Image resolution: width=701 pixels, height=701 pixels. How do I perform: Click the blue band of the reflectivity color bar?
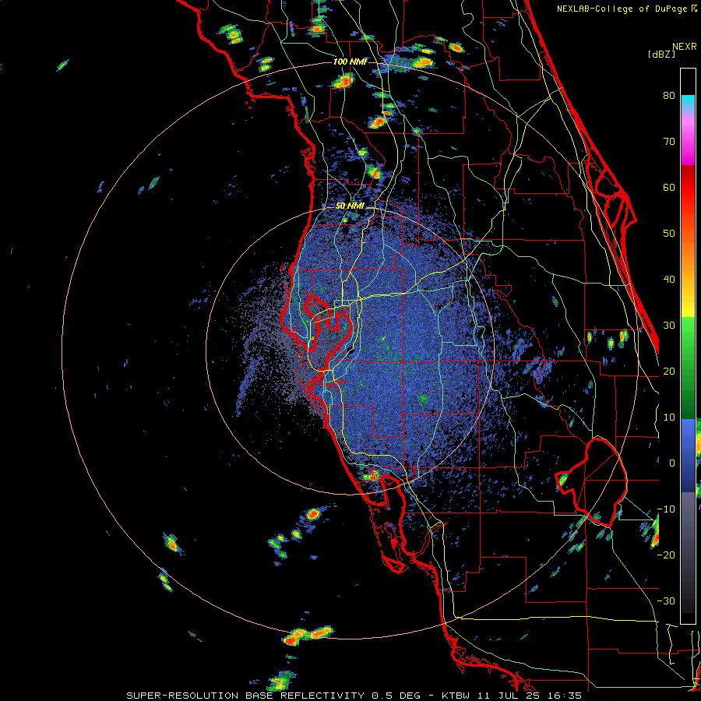688,455
